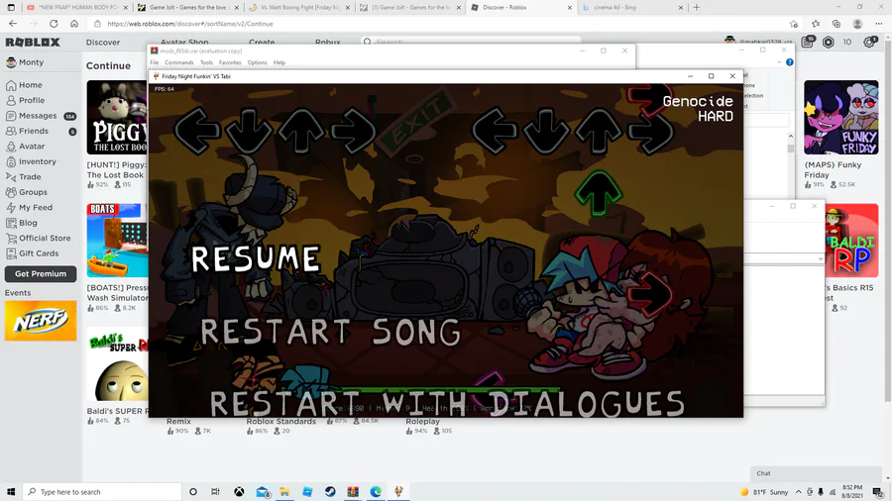This screenshot has width=892, height=501.
Task: Open Blog in the Roblox sidebar
Action: 22,223
